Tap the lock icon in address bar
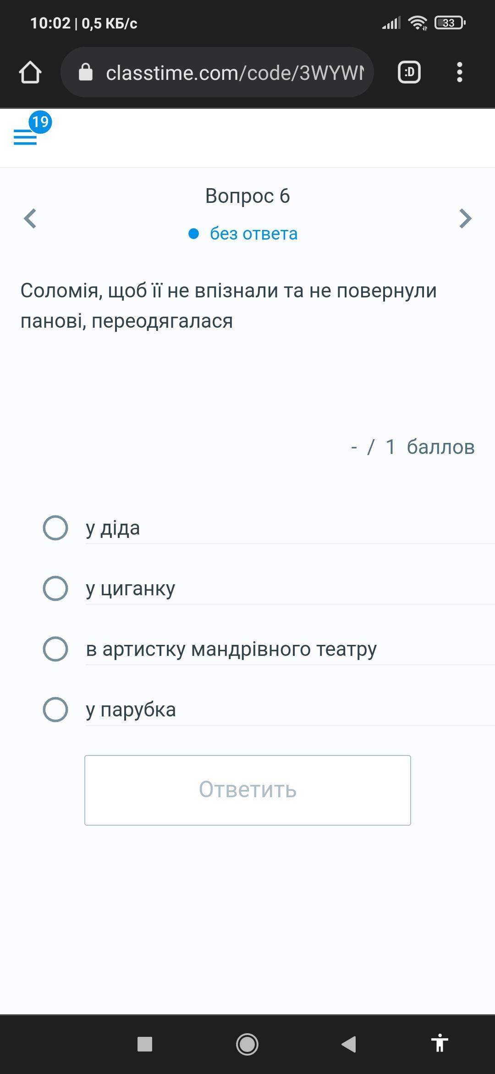This screenshot has width=495, height=1074. click(86, 73)
